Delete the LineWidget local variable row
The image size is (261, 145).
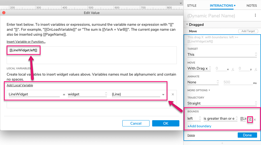173,94
